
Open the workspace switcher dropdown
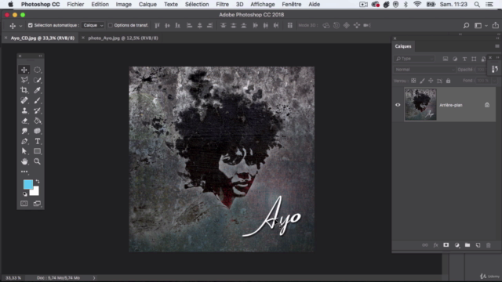480,26
